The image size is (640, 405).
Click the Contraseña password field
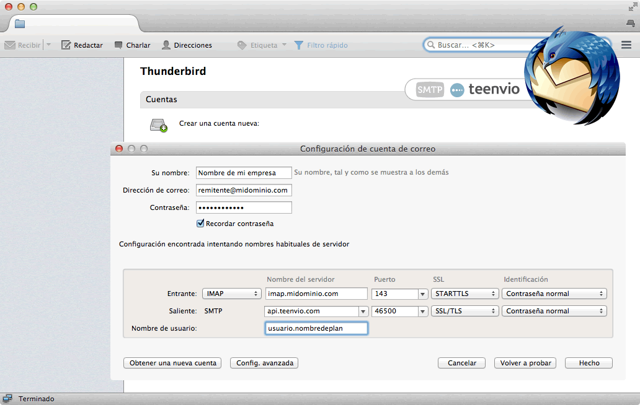[x=244, y=207]
